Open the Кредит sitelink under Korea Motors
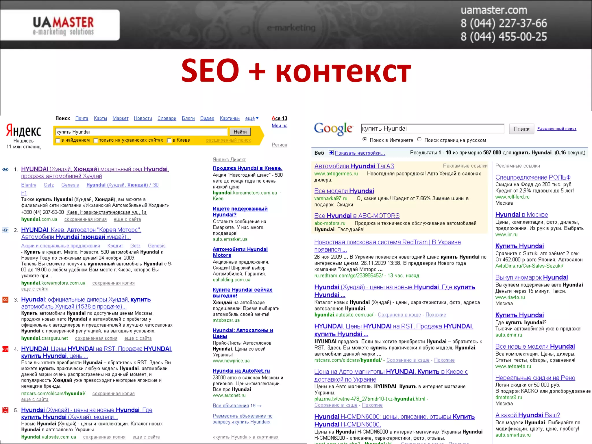The width and height of the screenshot is (592, 444). [x=115, y=246]
